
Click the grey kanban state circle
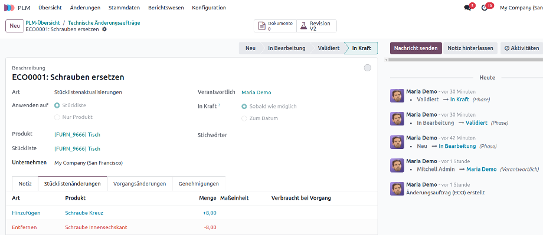point(368,68)
